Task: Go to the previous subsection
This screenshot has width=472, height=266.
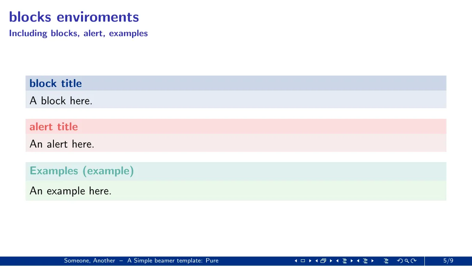Action: (337, 261)
